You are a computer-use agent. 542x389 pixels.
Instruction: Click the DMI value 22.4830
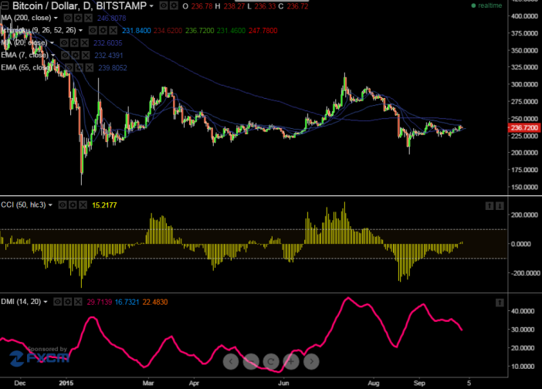155,303
